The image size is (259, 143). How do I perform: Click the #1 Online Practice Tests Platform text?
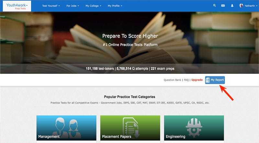130,45
